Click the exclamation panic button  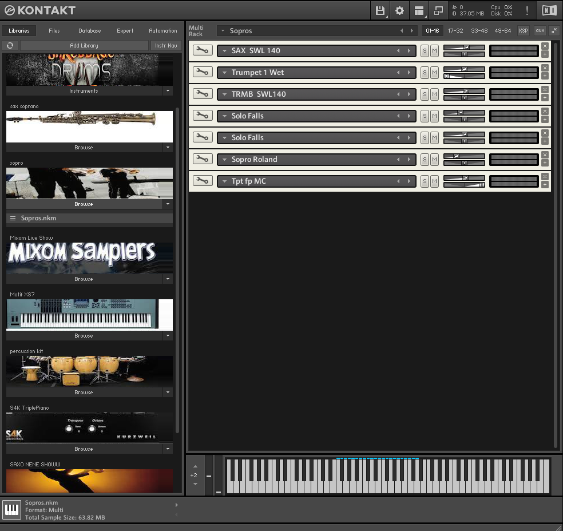527,10
